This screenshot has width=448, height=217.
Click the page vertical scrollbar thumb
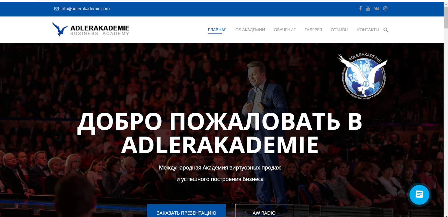(446, 17)
